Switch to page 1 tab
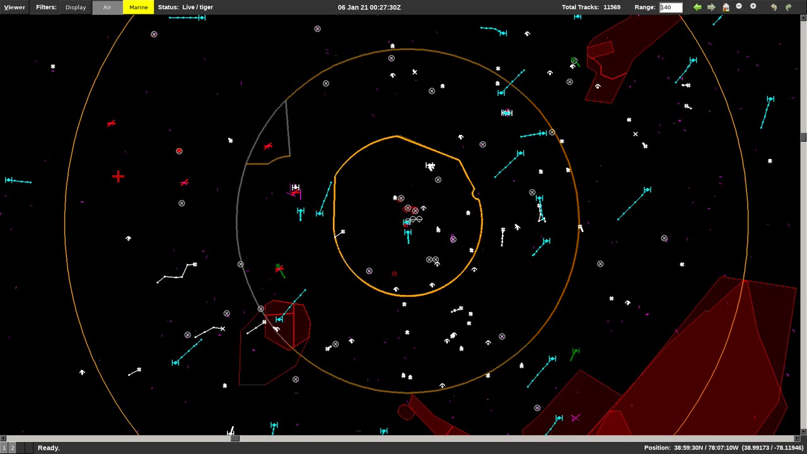The height and width of the screenshot is (454, 807). (4, 448)
